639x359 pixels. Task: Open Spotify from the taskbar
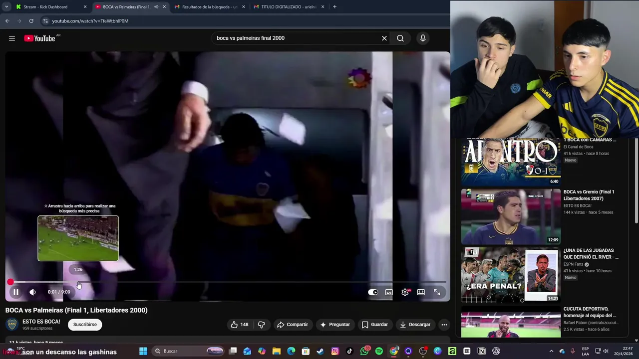click(379, 351)
